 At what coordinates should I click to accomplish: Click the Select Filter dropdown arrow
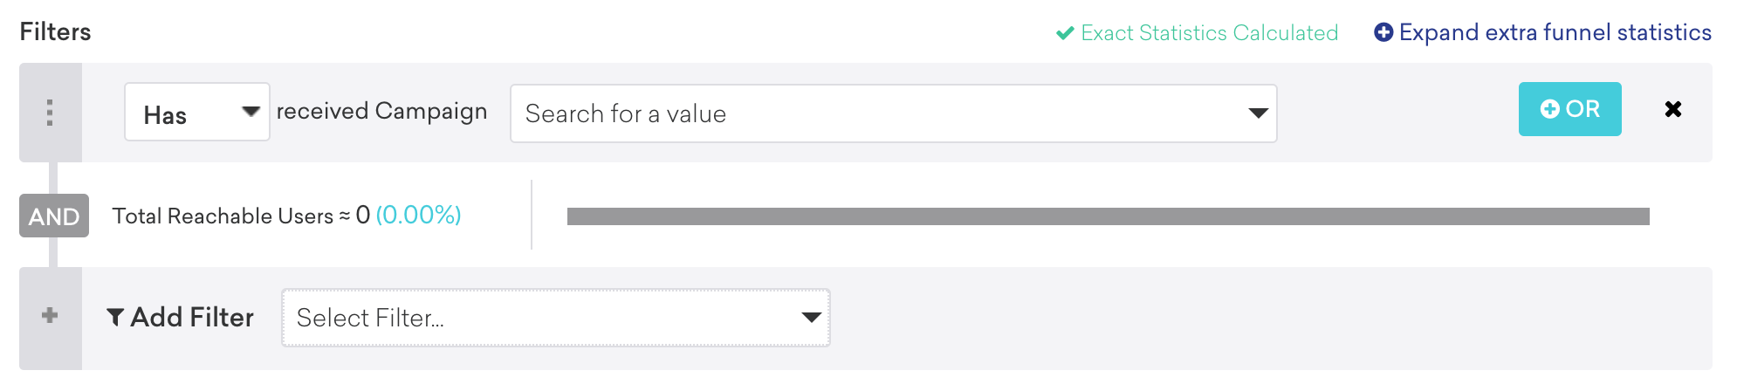[811, 318]
